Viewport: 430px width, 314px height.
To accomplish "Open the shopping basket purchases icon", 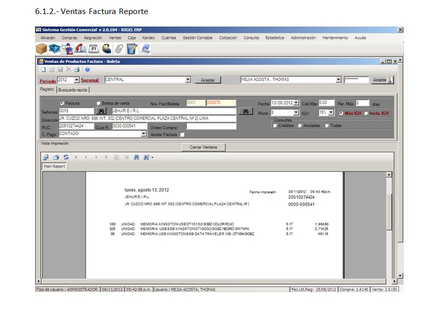I will pos(55,49).
